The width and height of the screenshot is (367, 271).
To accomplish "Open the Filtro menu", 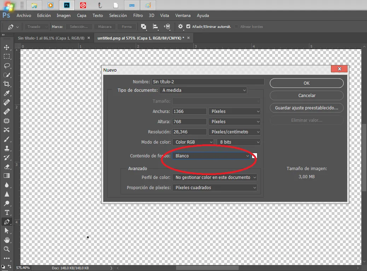I will [x=138, y=16].
